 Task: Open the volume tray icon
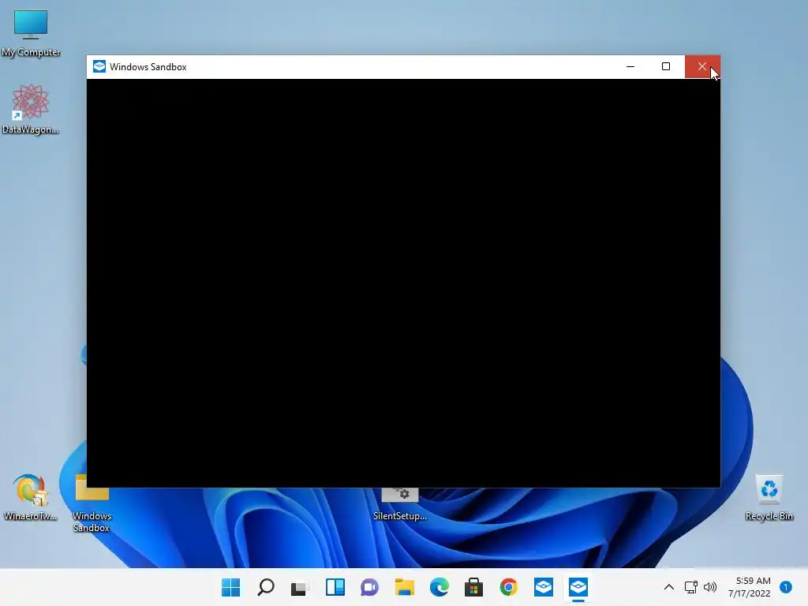[710, 587]
